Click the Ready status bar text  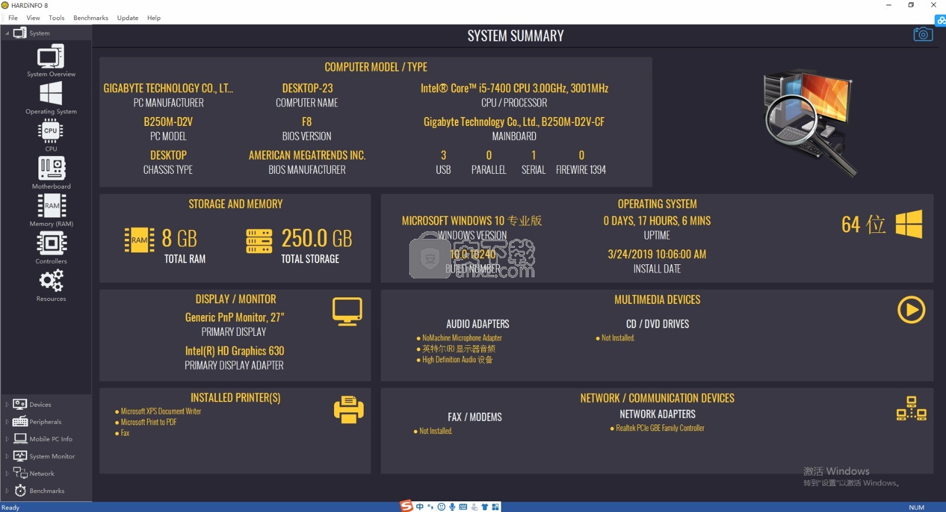(11, 507)
